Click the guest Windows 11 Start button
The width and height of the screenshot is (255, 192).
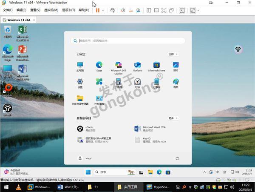(x=88, y=172)
